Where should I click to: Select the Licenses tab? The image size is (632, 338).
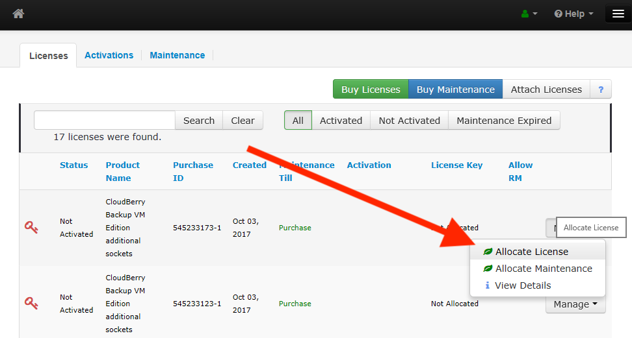pos(48,56)
